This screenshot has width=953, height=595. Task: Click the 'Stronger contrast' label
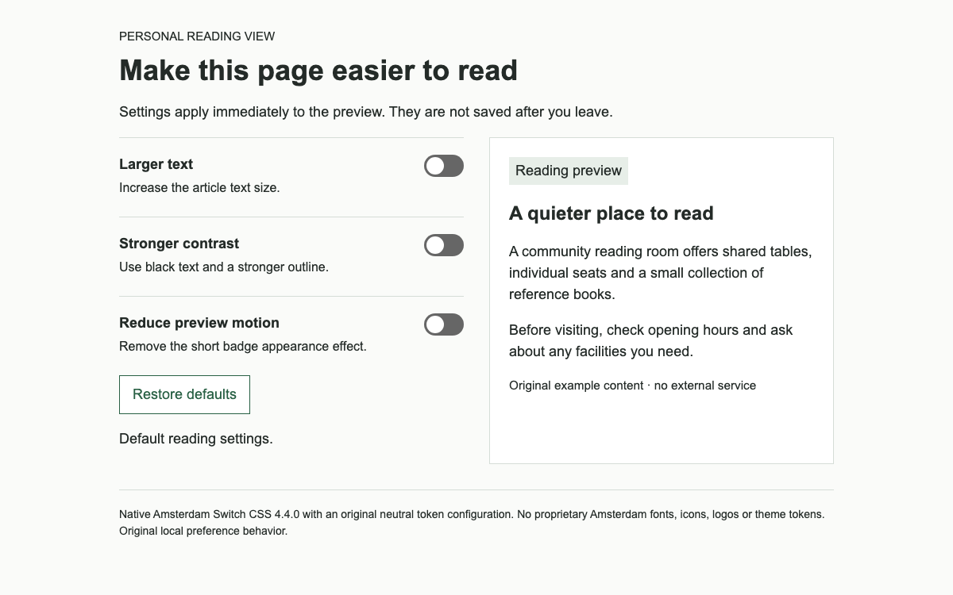(x=179, y=244)
